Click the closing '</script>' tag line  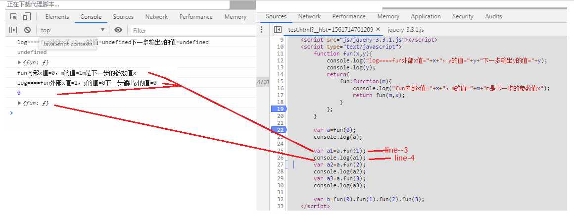(x=315, y=206)
